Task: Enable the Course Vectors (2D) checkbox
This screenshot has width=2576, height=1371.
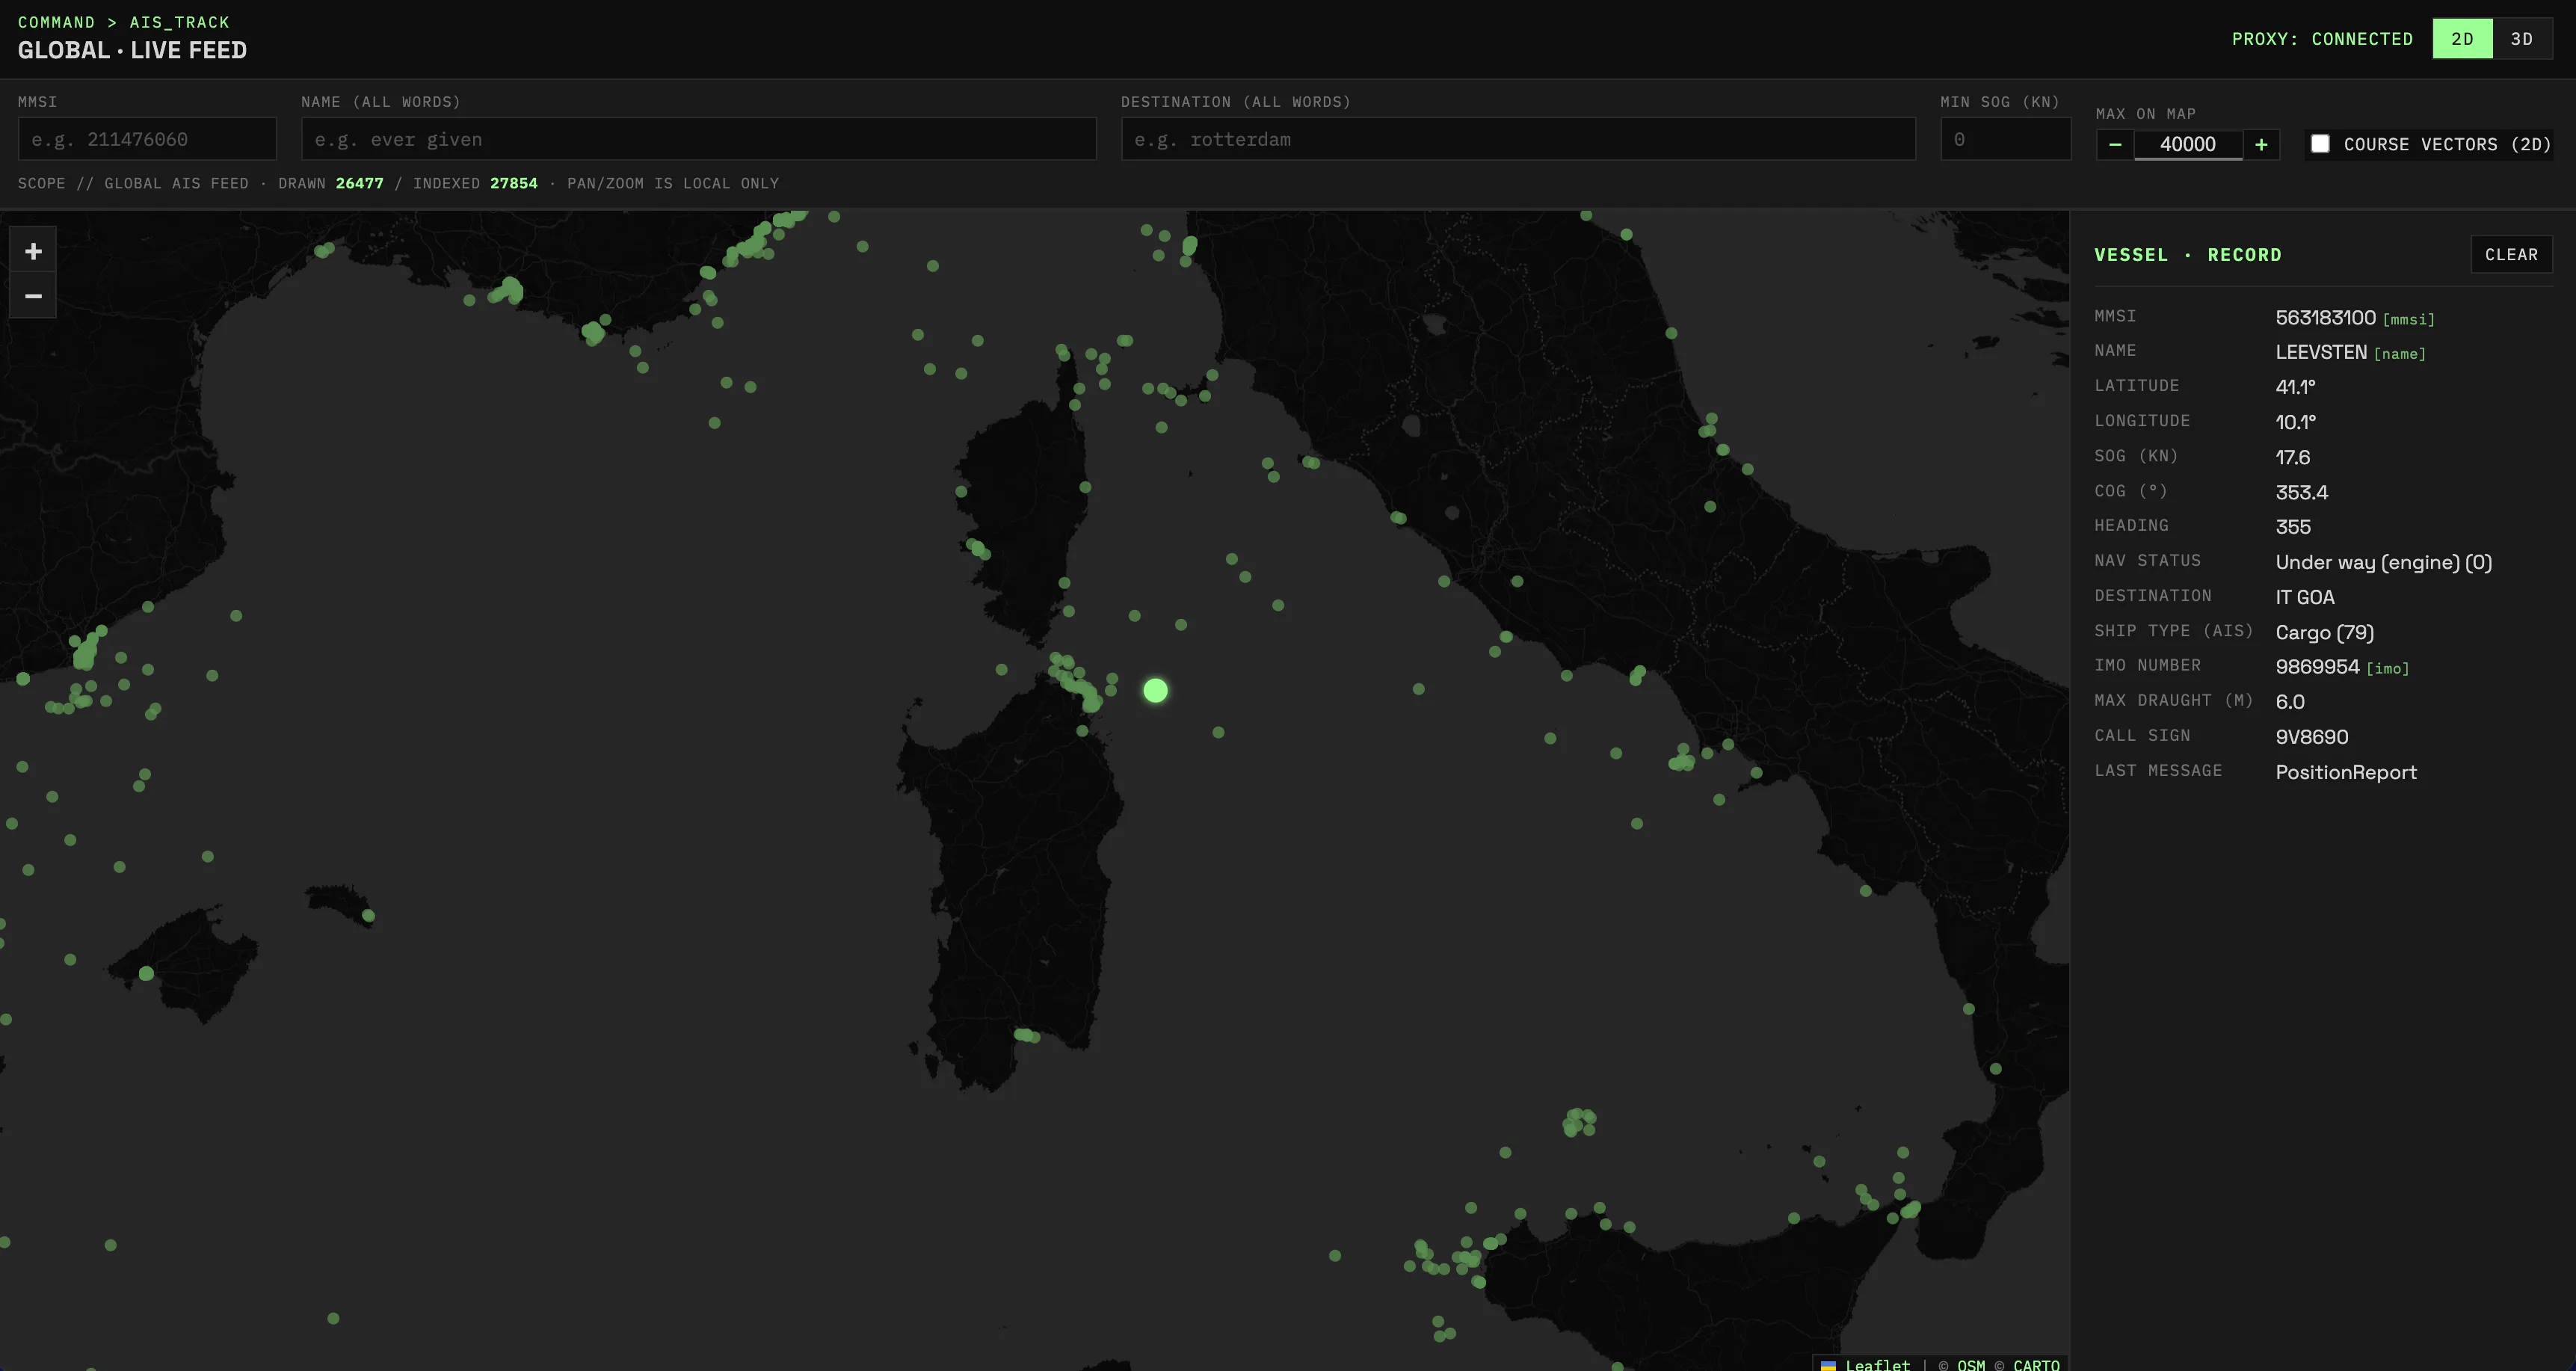Action: (2320, 144)
